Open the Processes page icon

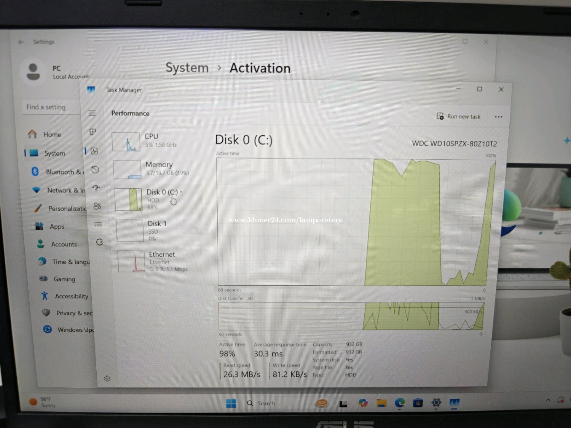(93, 132)
